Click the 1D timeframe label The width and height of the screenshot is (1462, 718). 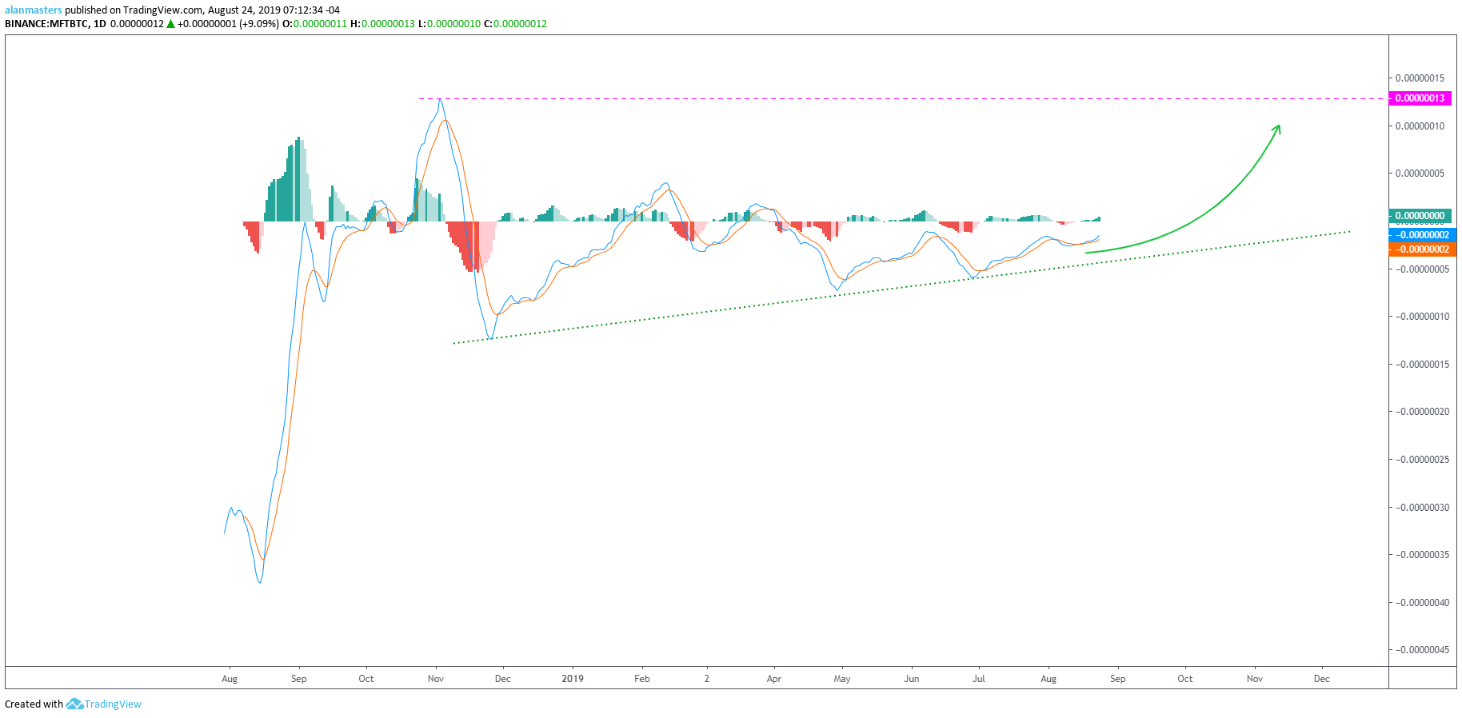100,24
